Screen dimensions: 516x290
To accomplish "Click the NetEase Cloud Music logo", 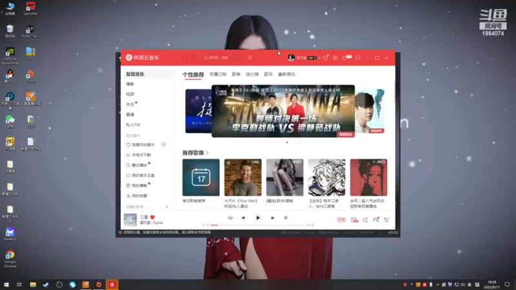I will tap(142, 57).
